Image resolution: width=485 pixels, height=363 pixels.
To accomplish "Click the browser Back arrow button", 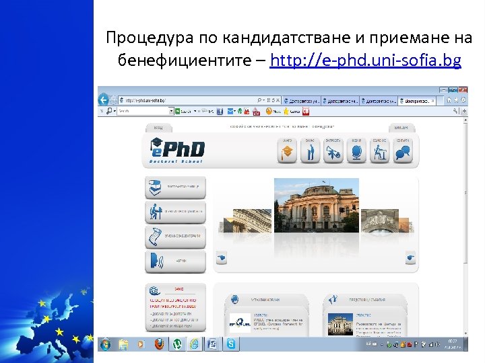I will 103,100.
